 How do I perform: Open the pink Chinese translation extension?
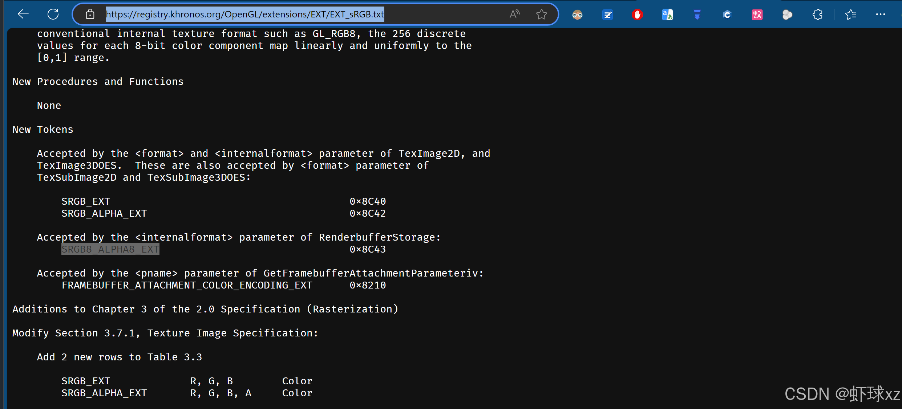click(x=757, y=15)
